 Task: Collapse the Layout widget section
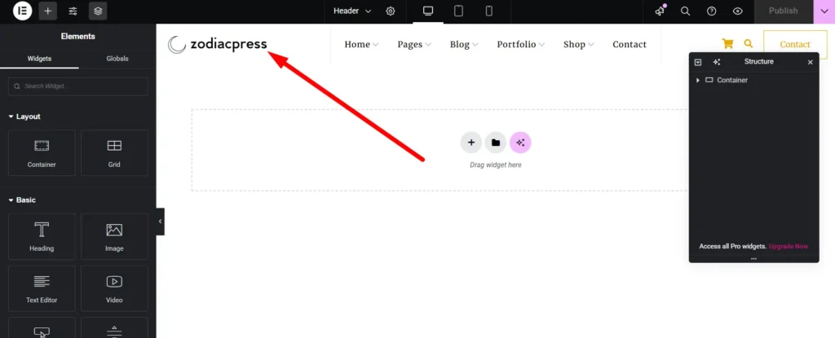click(x=11, y=116)
